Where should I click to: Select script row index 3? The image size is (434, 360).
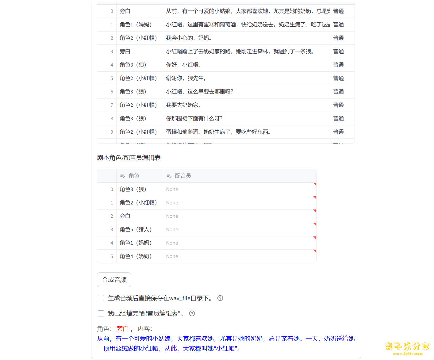point(107,52)
